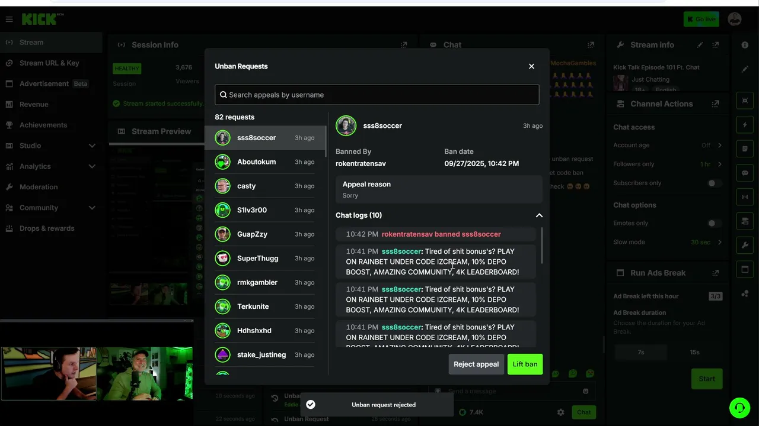
Task: Reject the appeal from sss8soccer
Action: [476, 364]
